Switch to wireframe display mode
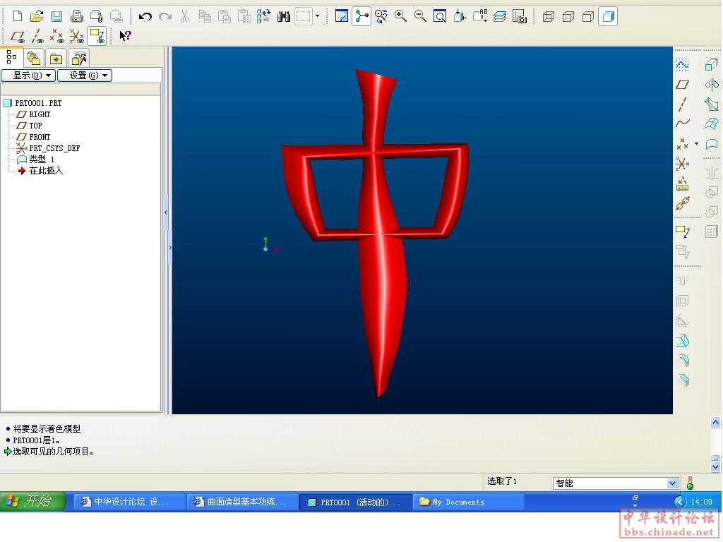 pos(549,17)
